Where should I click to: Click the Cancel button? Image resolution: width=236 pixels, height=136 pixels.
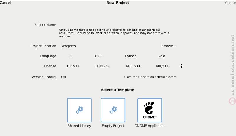click(5, 3)
